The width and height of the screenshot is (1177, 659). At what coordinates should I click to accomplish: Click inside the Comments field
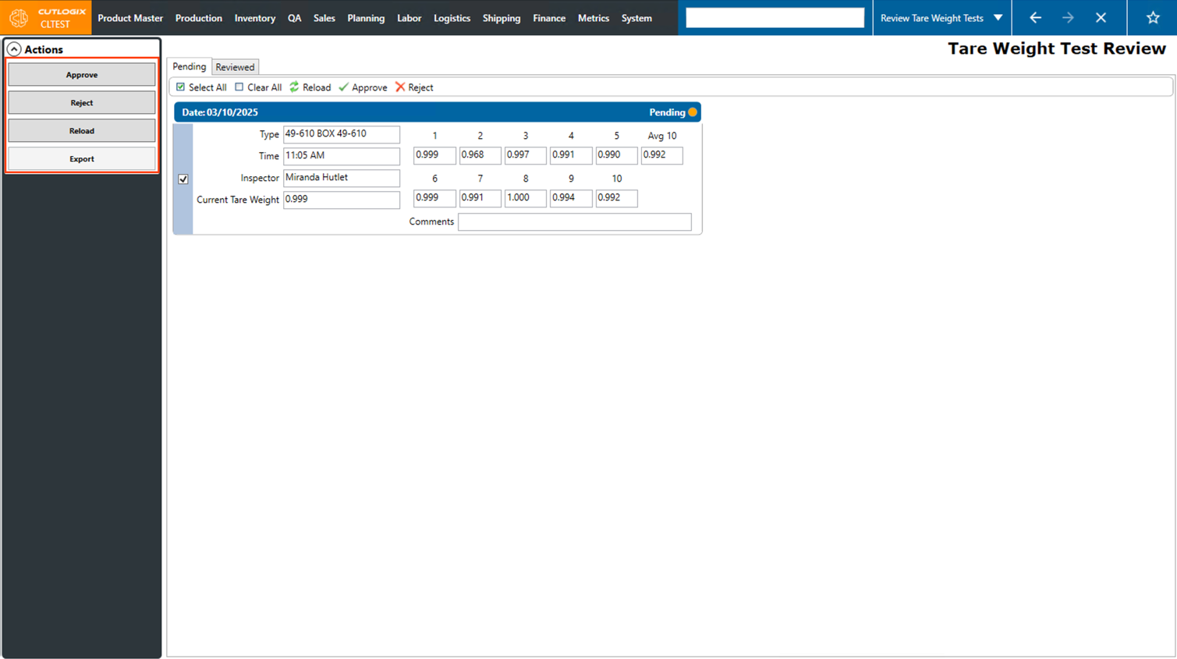coord(574,221)
